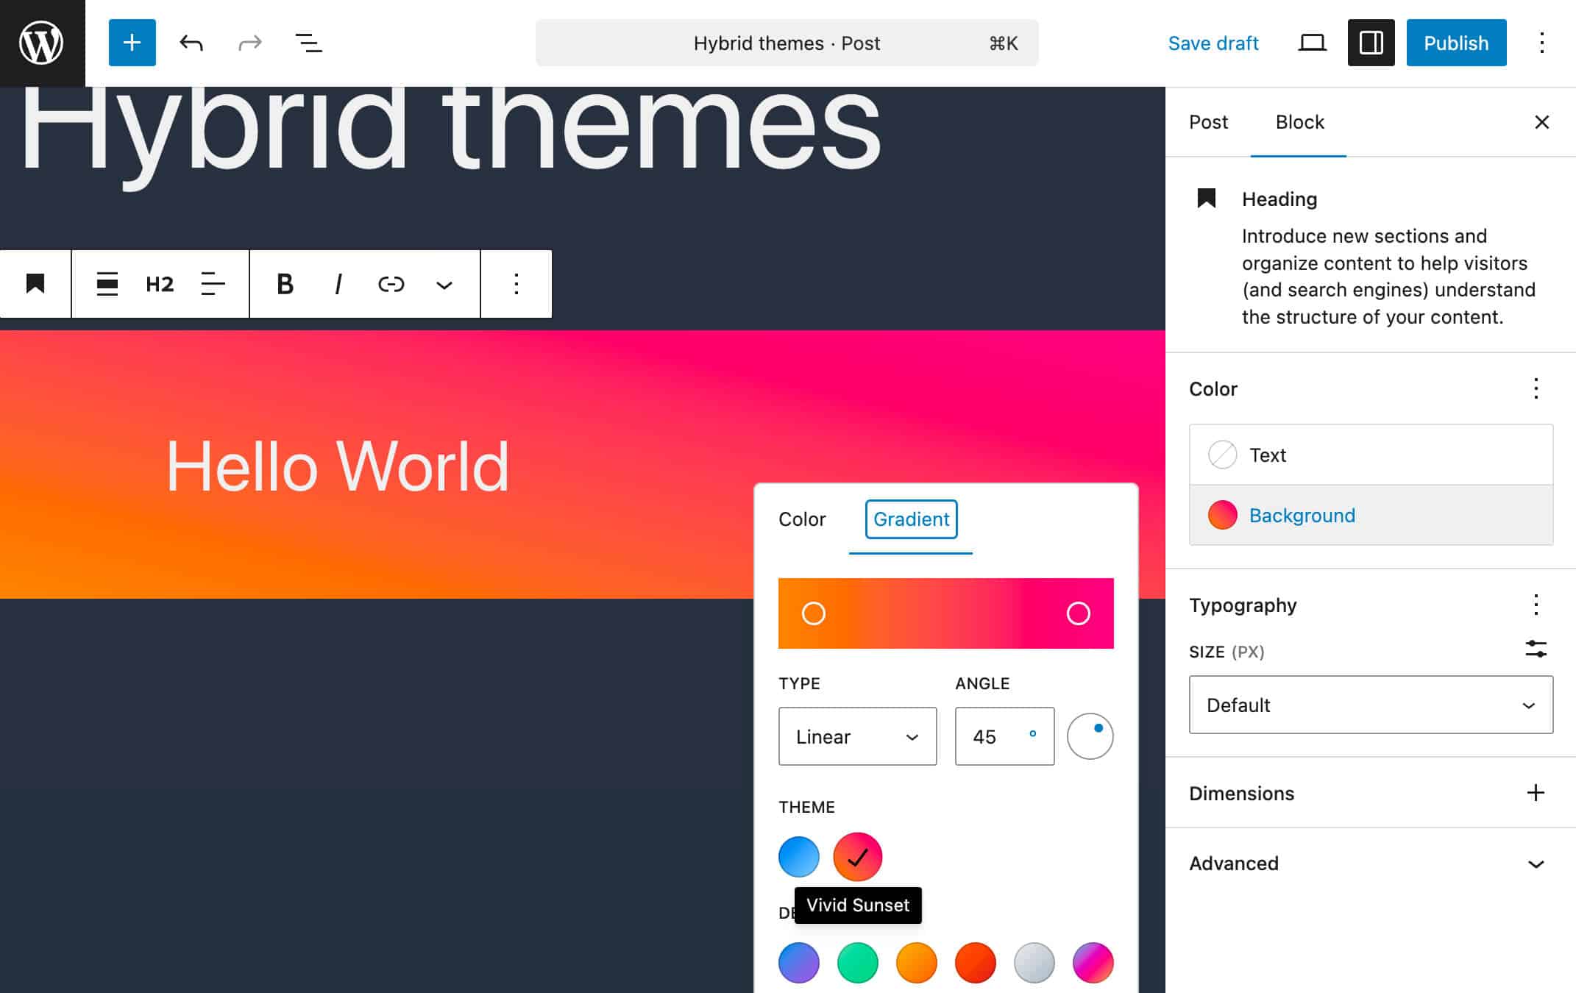Click the Save draft link
The width and height of the screenshot is (1576, 993).
pos(1213,43)
